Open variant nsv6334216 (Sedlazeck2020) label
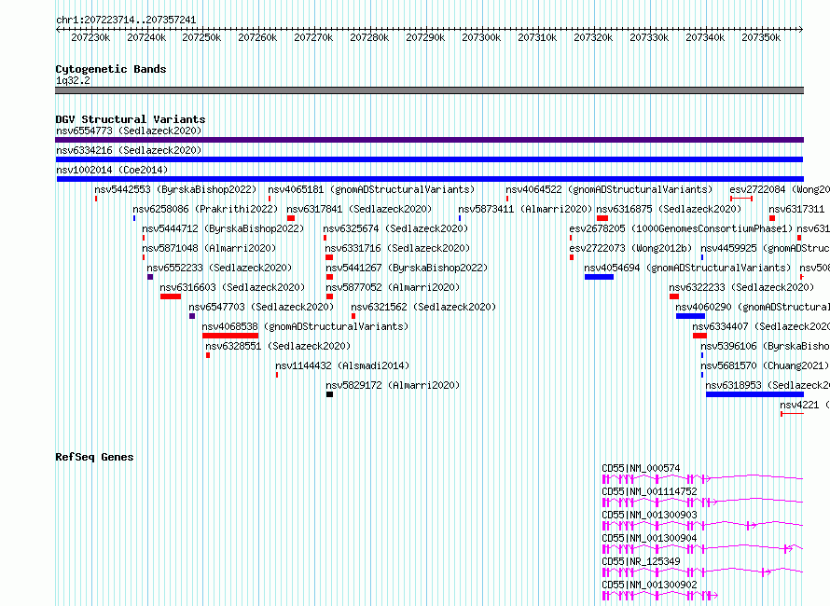830x606 pixels. [x=129, y=150]
